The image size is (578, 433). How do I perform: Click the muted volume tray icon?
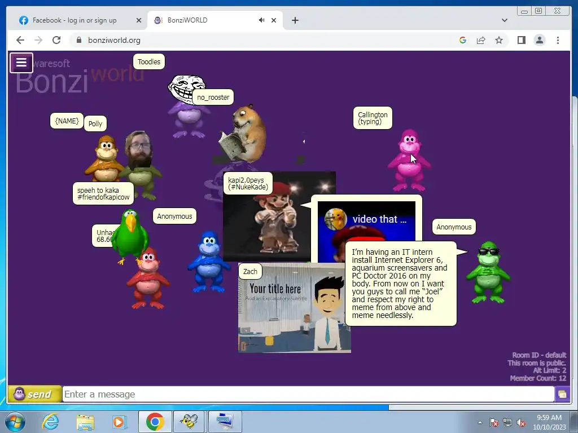tap(521, 422)
